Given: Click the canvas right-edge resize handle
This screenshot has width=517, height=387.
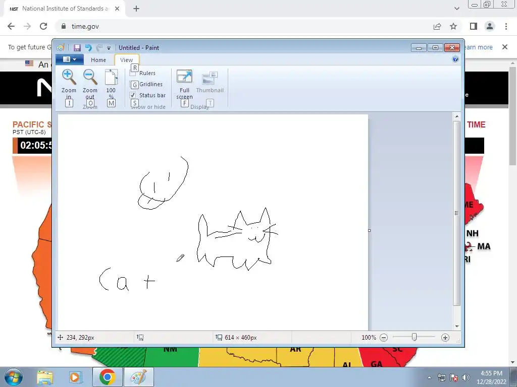Looking at the screenshot, I should coord(369,230).
